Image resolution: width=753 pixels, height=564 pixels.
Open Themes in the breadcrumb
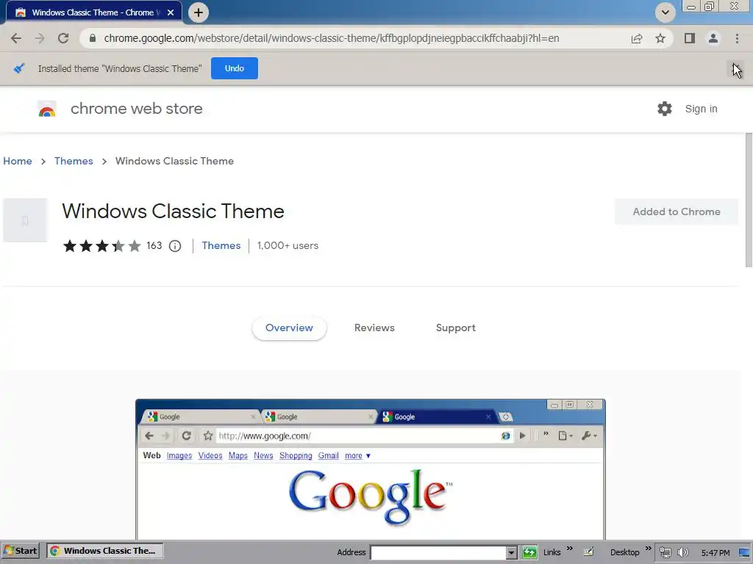point(74,161)
